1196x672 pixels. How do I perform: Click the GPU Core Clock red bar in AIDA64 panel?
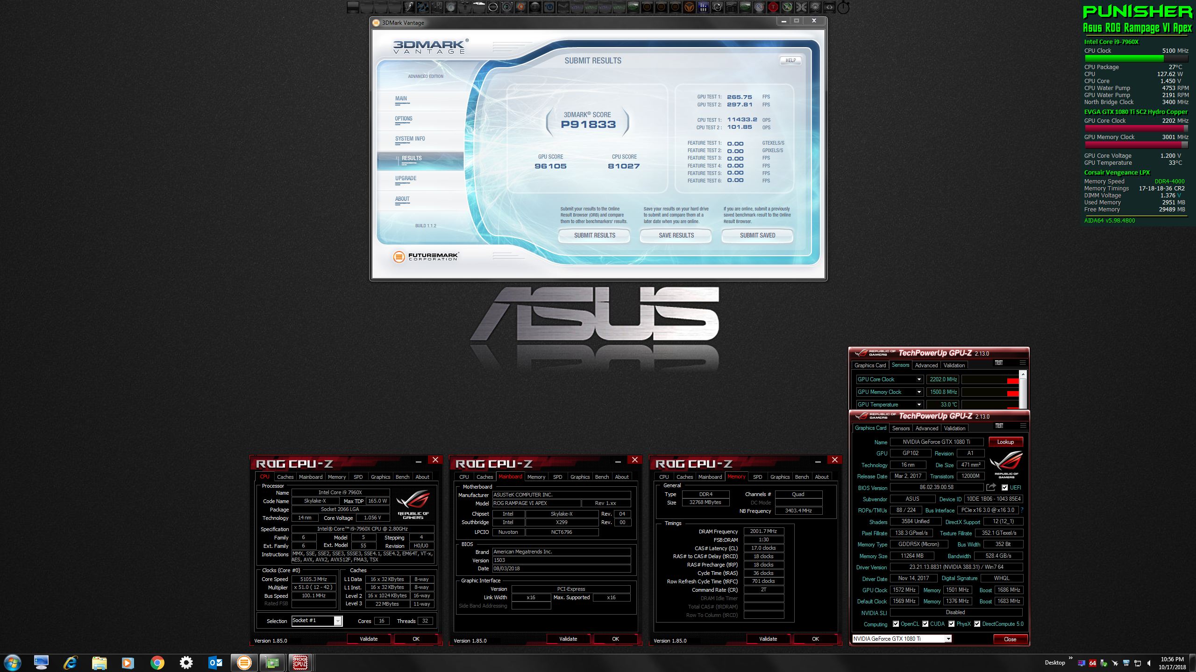(x=1136, y=129)
